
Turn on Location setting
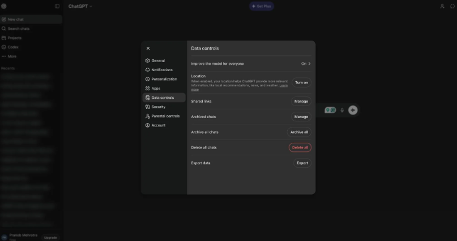301,82
